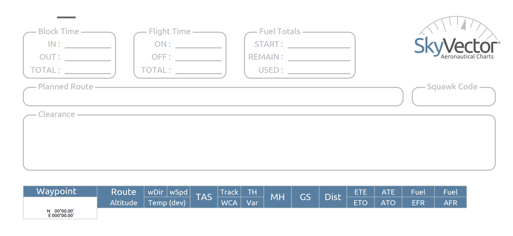The image size is (513, 236).
Task: Select the Block Time TOTAL field
Action: coord(87,70)
